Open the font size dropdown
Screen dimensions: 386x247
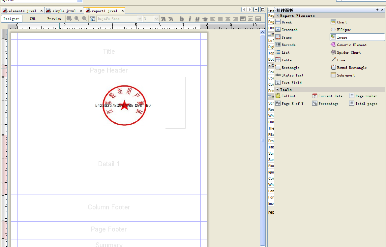point(155,19)
